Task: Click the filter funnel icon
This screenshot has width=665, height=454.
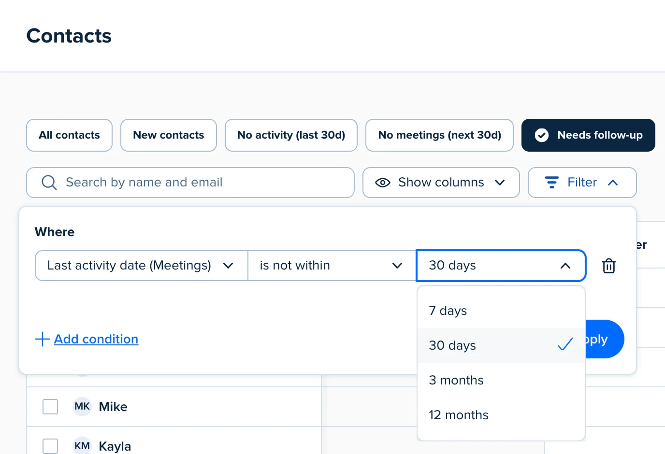Action: (551, 183)
